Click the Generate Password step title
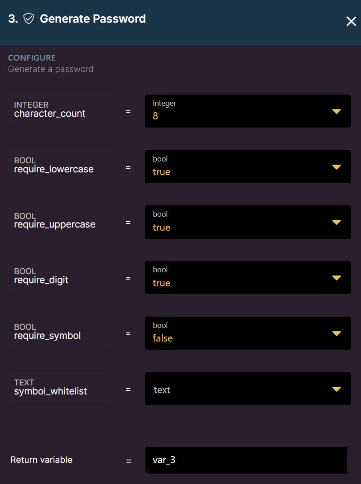Image resolution: width=361 pixels, height=484 pixels. tap(93, 19)
